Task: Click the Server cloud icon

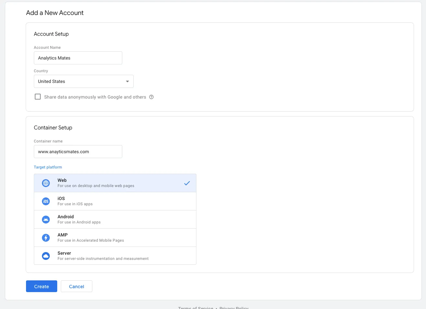Action: coord(46,256)
